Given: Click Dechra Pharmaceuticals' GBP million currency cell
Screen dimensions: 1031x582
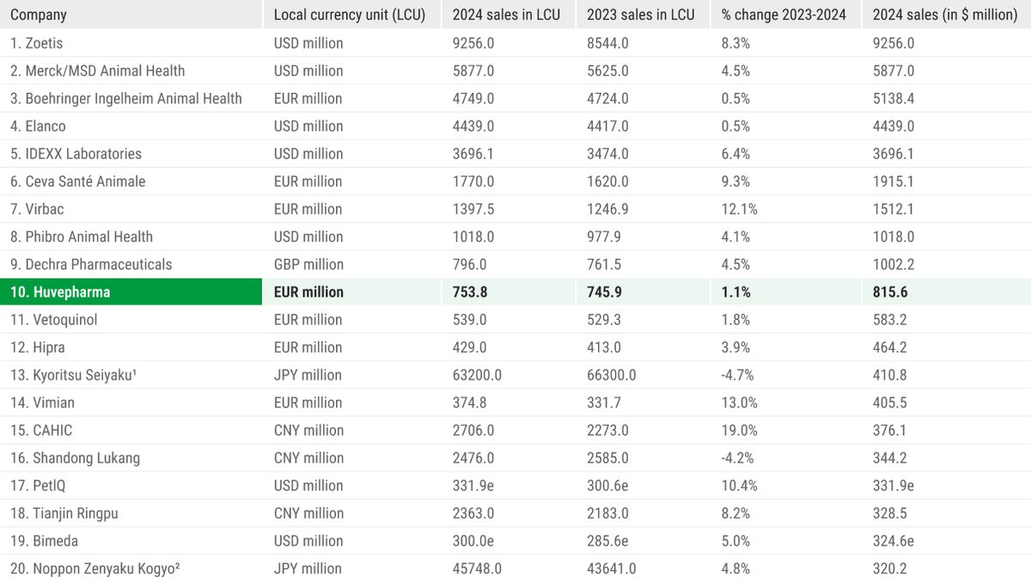Looking at the screenshot, I should pos(308,264).
